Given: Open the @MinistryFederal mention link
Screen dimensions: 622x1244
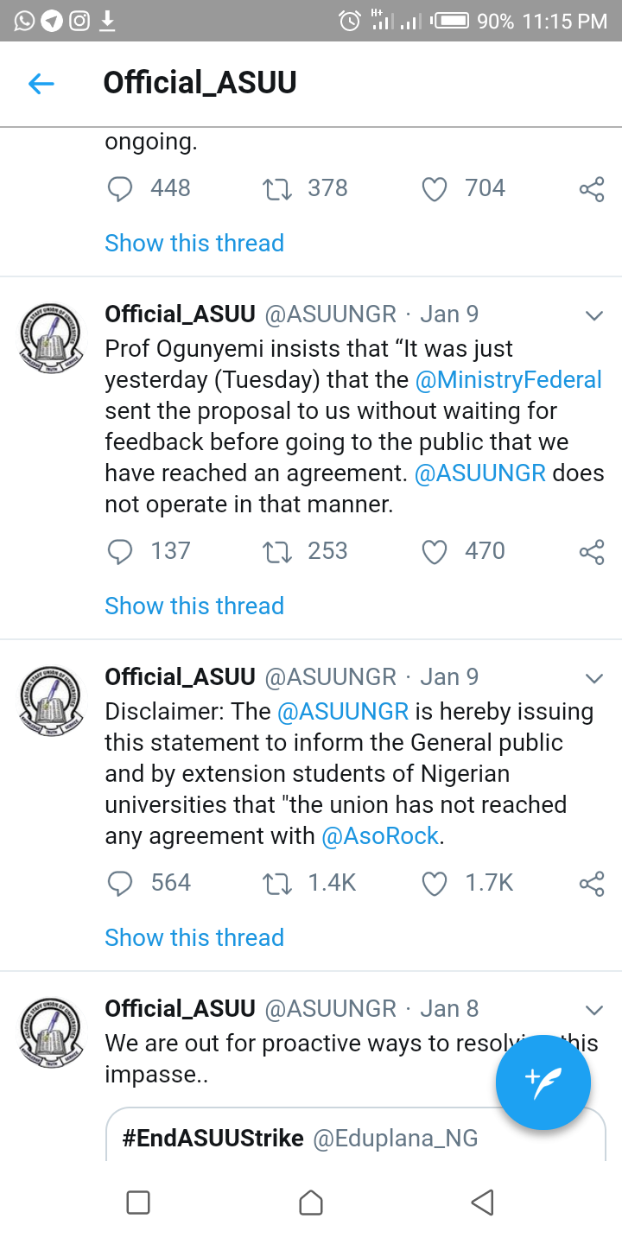Looking at the screenshot, I should pyautogui.click(x=508, y=380).
